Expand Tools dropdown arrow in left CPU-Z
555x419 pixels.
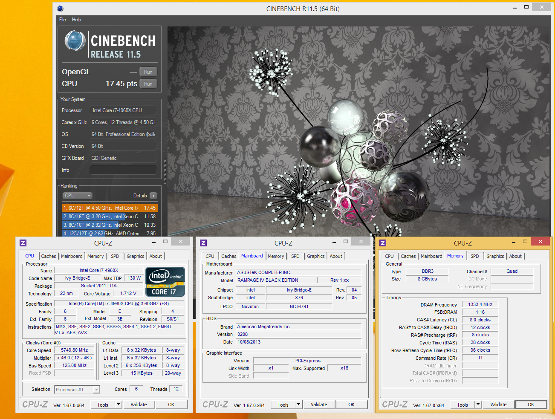point(119,405)
